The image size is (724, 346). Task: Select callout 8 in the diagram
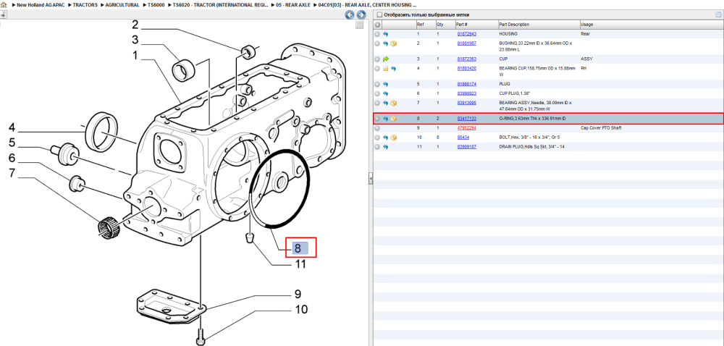[298, 248]
